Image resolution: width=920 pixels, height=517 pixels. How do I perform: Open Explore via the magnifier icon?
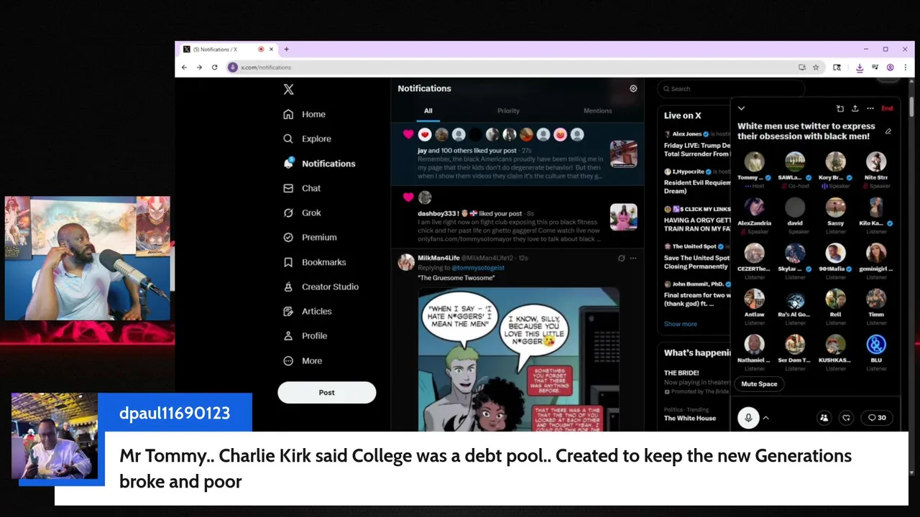(288, 139)
